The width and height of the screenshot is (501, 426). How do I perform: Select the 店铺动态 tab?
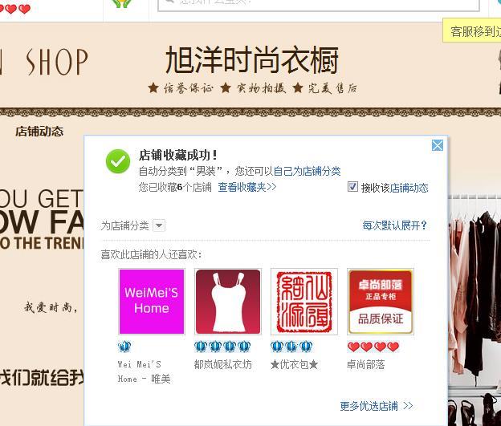pyautogui.click(x=39, y=132)
